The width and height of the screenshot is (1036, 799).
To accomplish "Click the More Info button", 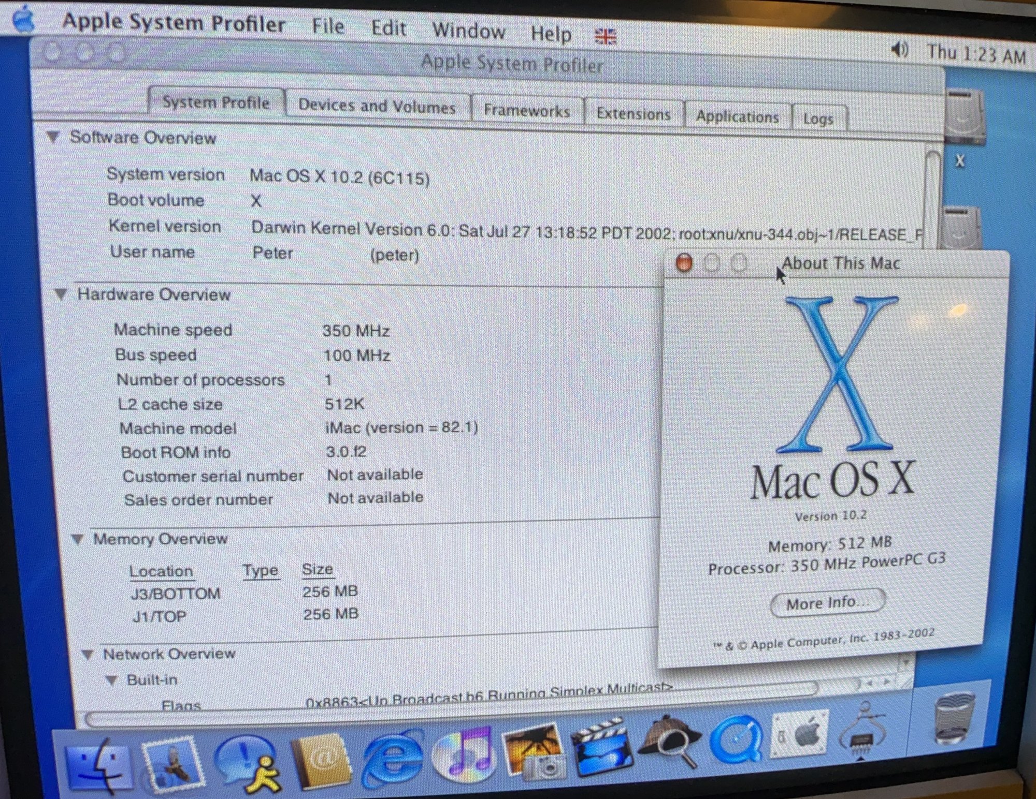I will tap(827, 603).
